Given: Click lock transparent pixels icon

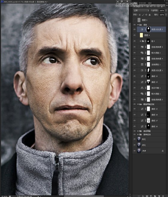Looking at the screenshot, I should [140, 15].
